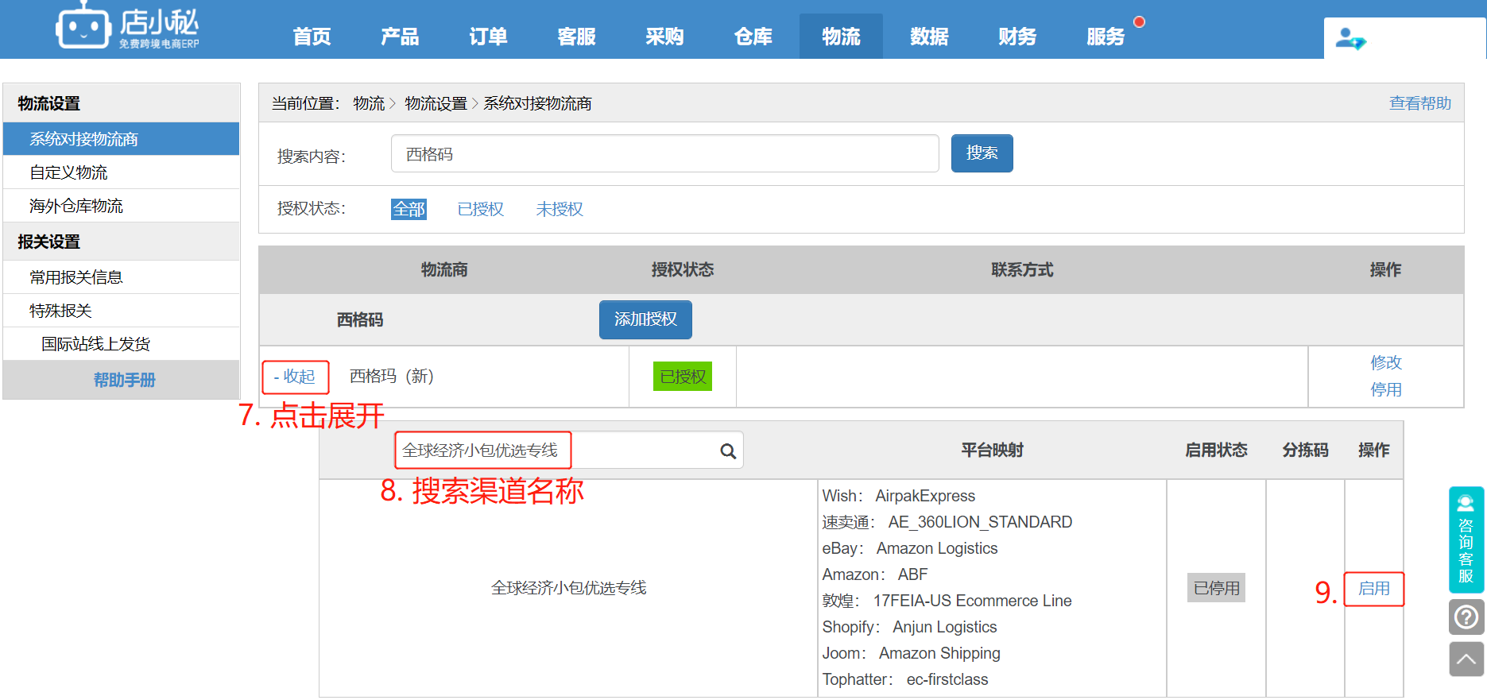Click 启用 for 全球经济小包优选专线
Image resolution: width=1487 pixels, height=700 pixels.
point(1373,589)
